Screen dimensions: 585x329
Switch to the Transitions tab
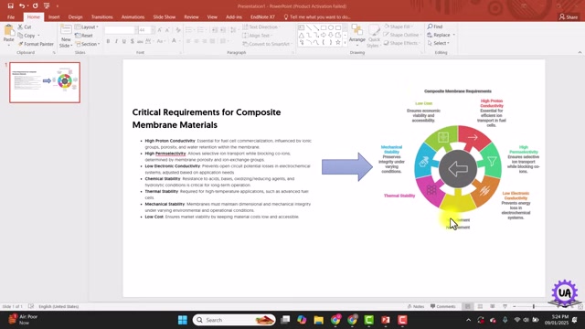(101, 17)
